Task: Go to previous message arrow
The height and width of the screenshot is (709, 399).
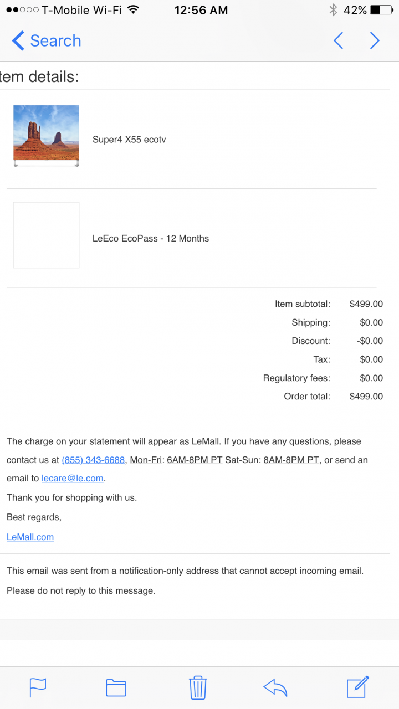Action: coord(338,40)
